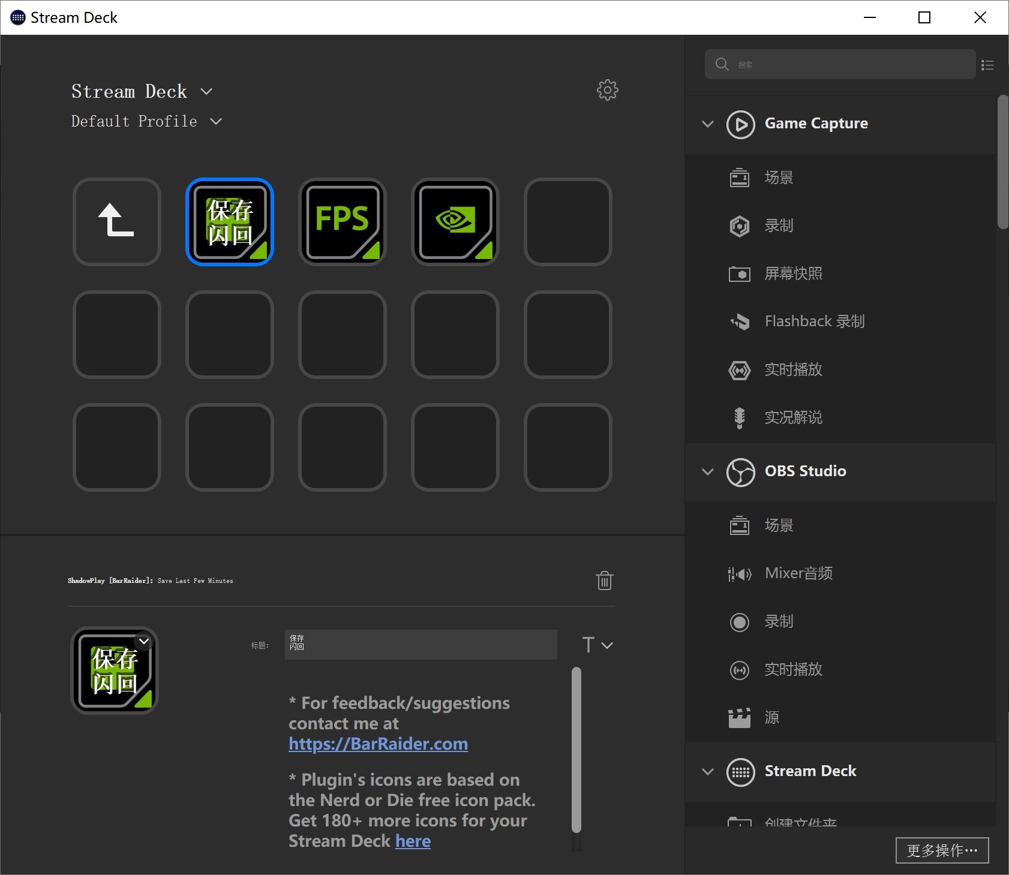Collapse the Game Capture category
This screenshot has height=875, width=1009.
point(708,124)
